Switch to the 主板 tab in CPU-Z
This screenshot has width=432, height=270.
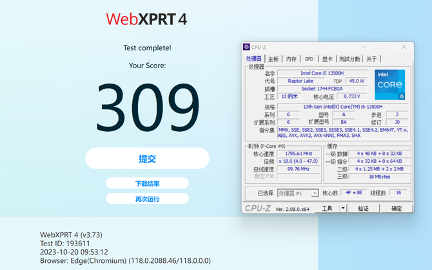click(x=273, y=59)
